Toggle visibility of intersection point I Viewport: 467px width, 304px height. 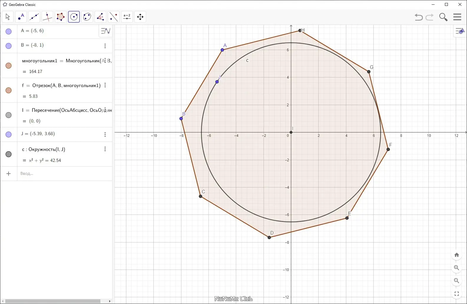coord(9,115)
